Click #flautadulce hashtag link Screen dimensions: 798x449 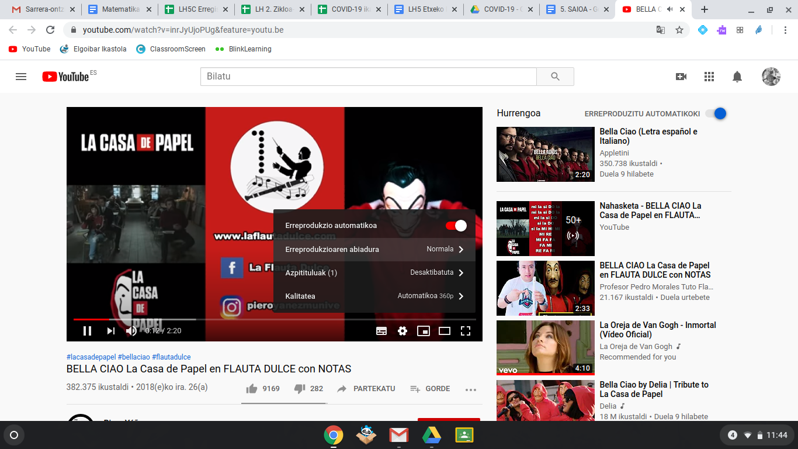click(x=171, y=357)
